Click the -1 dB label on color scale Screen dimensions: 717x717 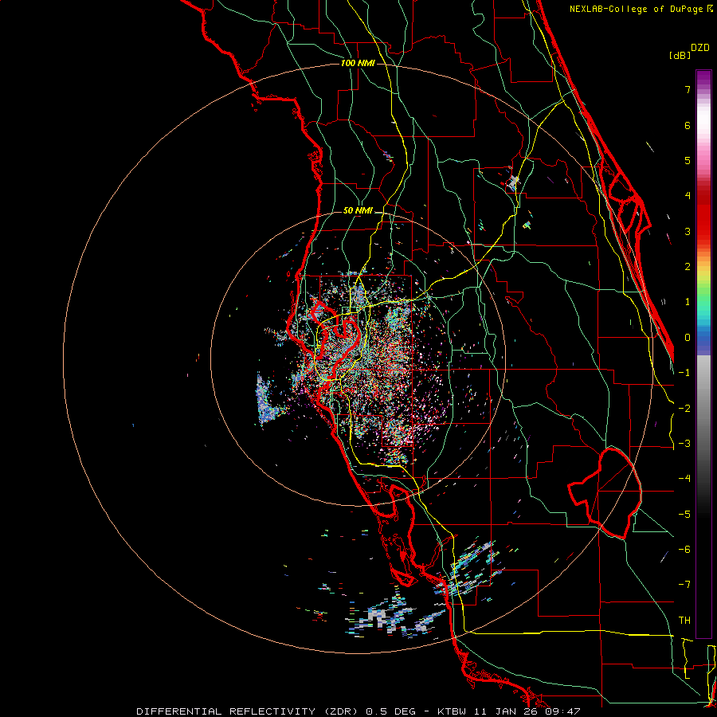point(684,373)
